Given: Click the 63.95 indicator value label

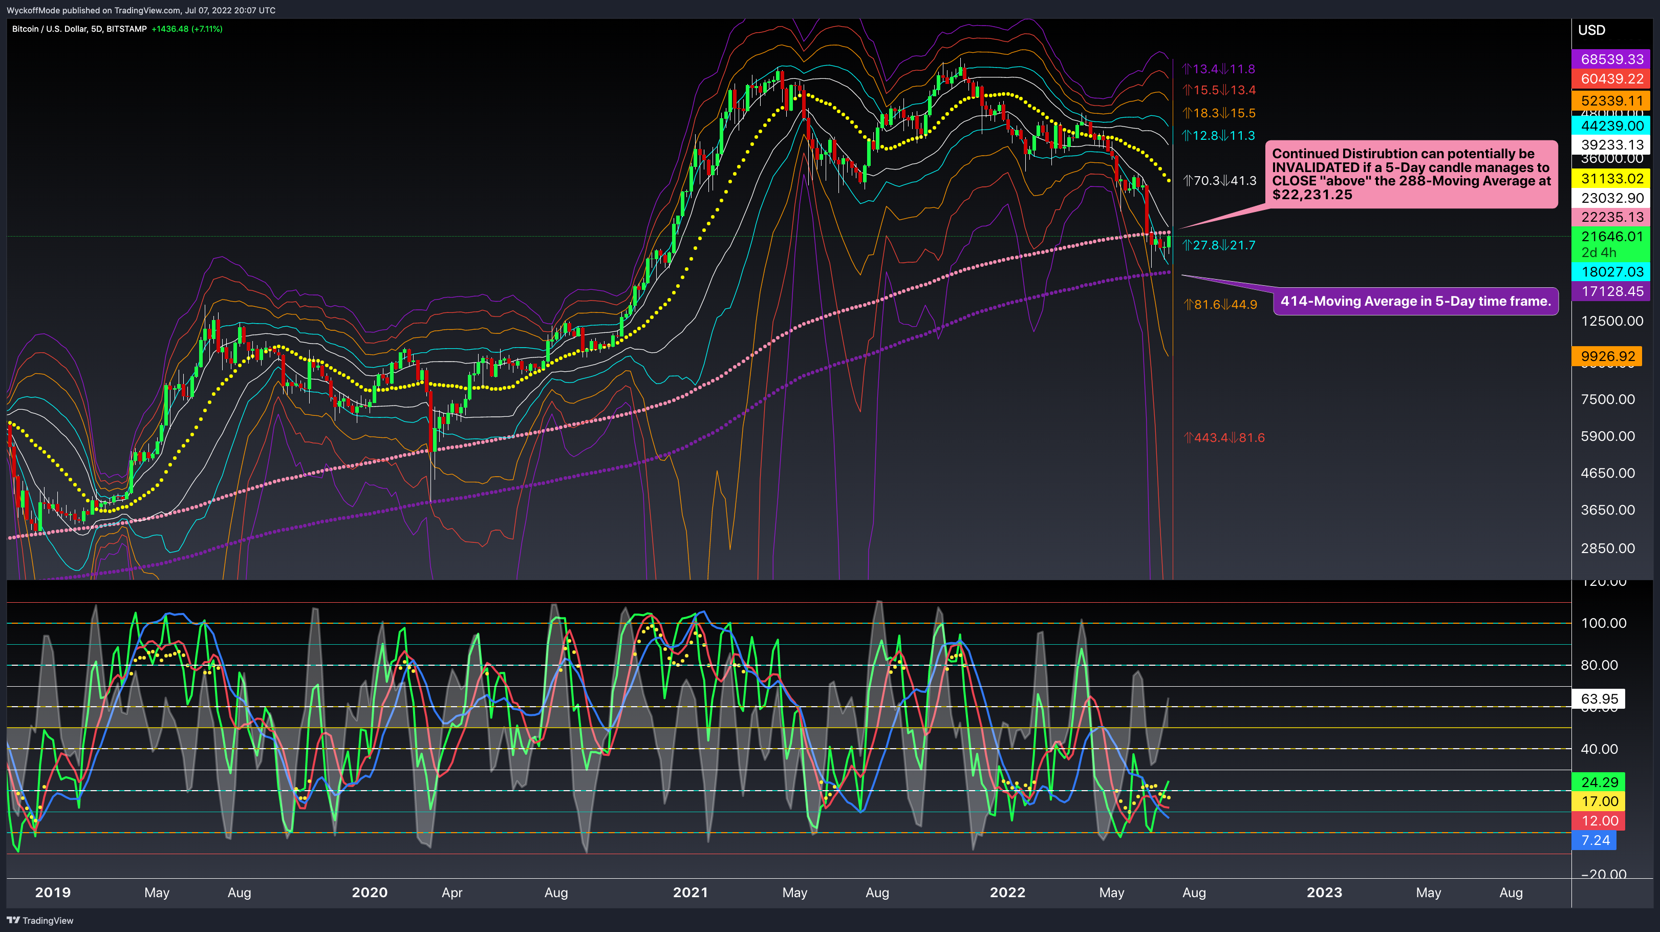Looking at the screenshot, I should tap(1599, 698).
